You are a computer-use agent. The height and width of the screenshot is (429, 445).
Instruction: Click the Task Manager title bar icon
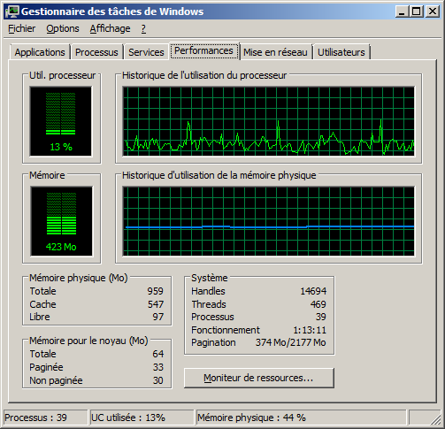point(12,11)
